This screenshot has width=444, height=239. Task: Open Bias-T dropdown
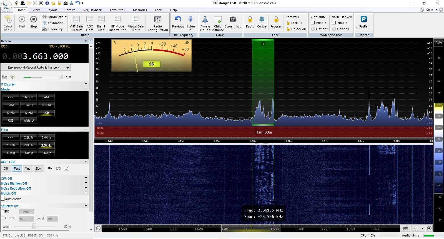pos(101,23)
